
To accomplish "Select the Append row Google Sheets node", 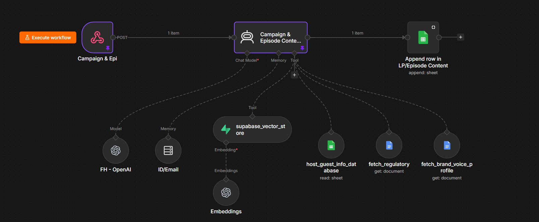I will pos(423,38).
